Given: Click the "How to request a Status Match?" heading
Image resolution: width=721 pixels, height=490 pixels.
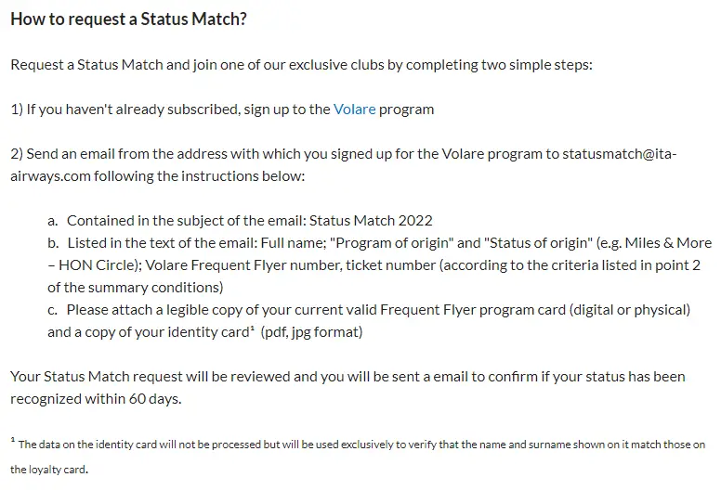Looking at the screenshot, I should pos(128,19).
